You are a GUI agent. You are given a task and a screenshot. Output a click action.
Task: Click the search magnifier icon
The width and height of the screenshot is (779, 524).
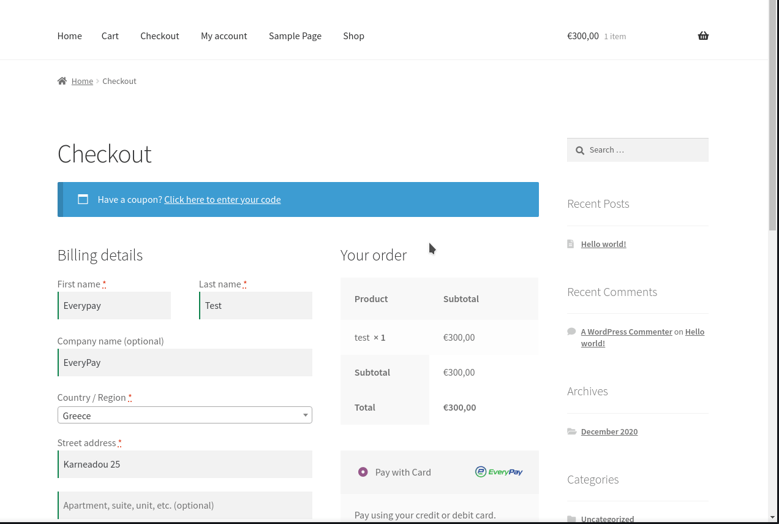580,150
